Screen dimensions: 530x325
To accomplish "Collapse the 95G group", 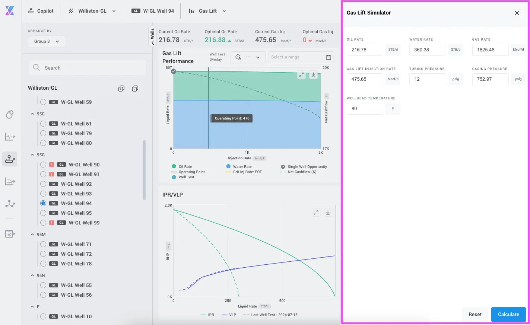I will 32,155.
